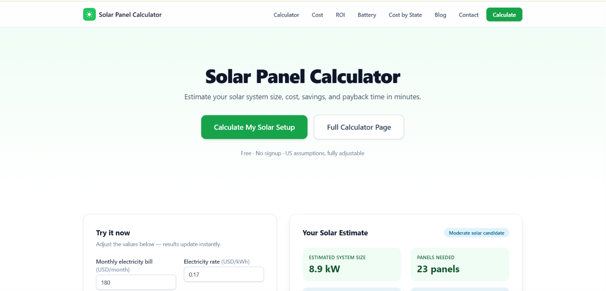The width and height of the screenshot is (606, 291).
Task: Focus the Electricity rate input field
Action: coord(224,274)
